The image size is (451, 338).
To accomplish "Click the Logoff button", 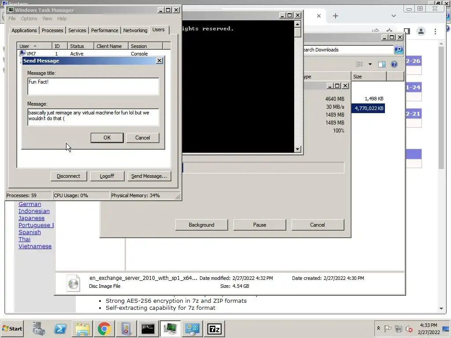I will coord(107,176).
